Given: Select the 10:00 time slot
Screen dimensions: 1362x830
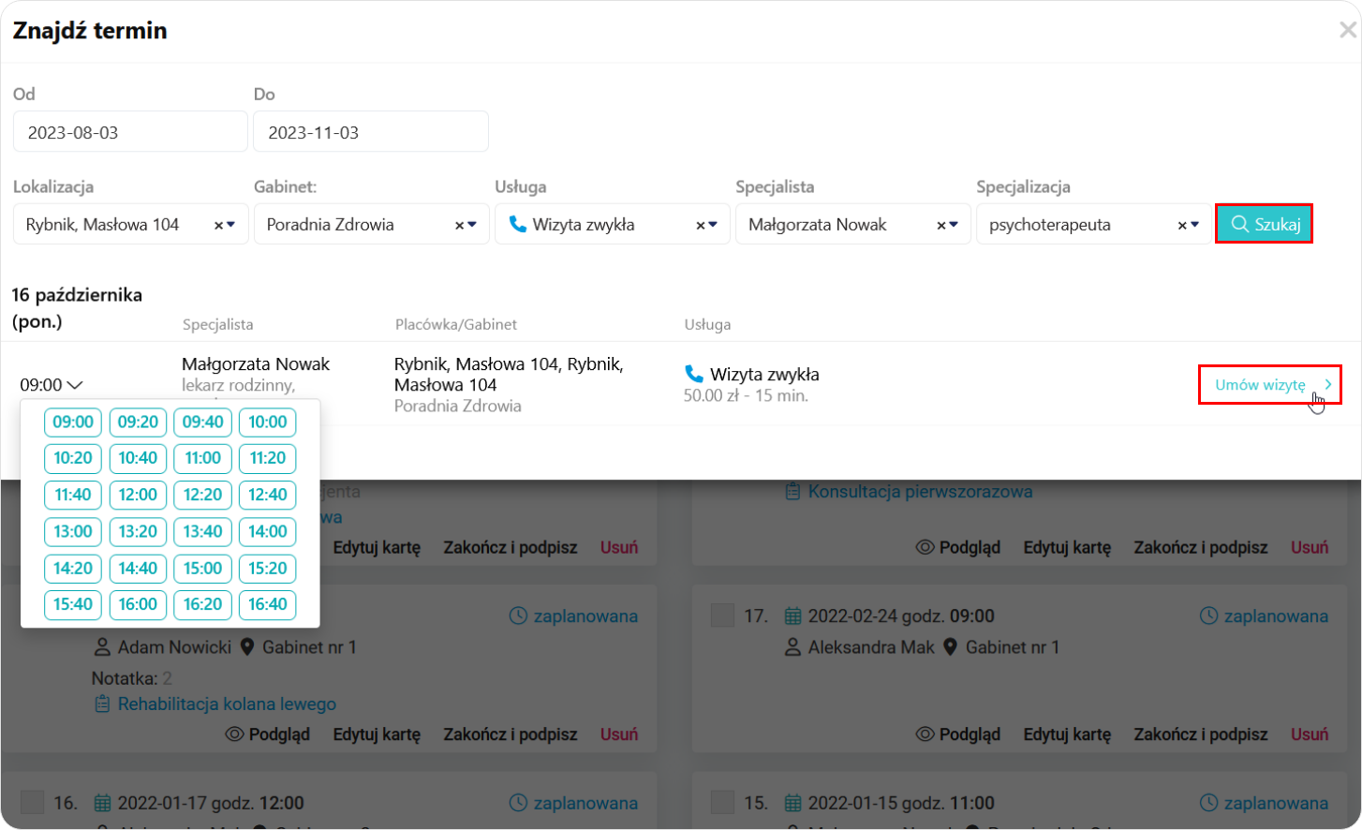Looking at the screenshot, I should [268, 422].
